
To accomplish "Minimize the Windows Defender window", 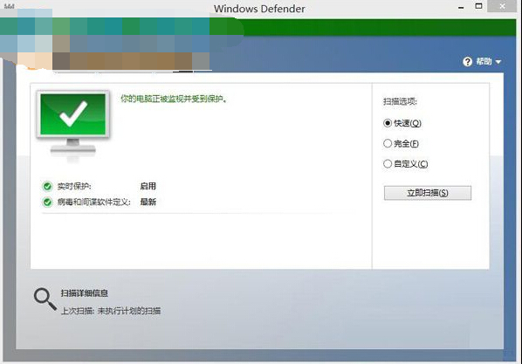I will coord(461,7).
